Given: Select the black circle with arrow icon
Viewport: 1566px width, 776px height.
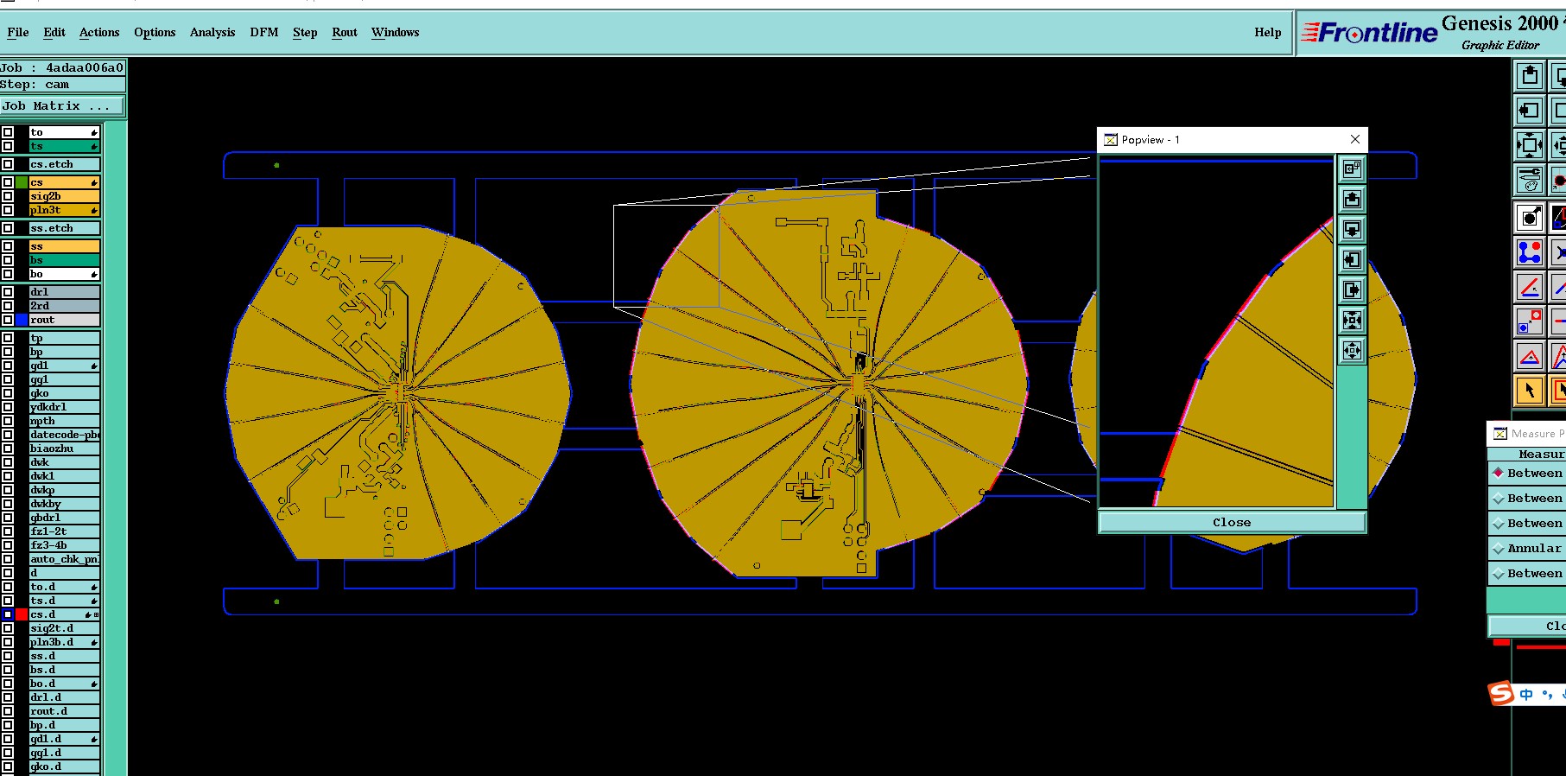Looking at the screenshot, I should [1530, 217].
